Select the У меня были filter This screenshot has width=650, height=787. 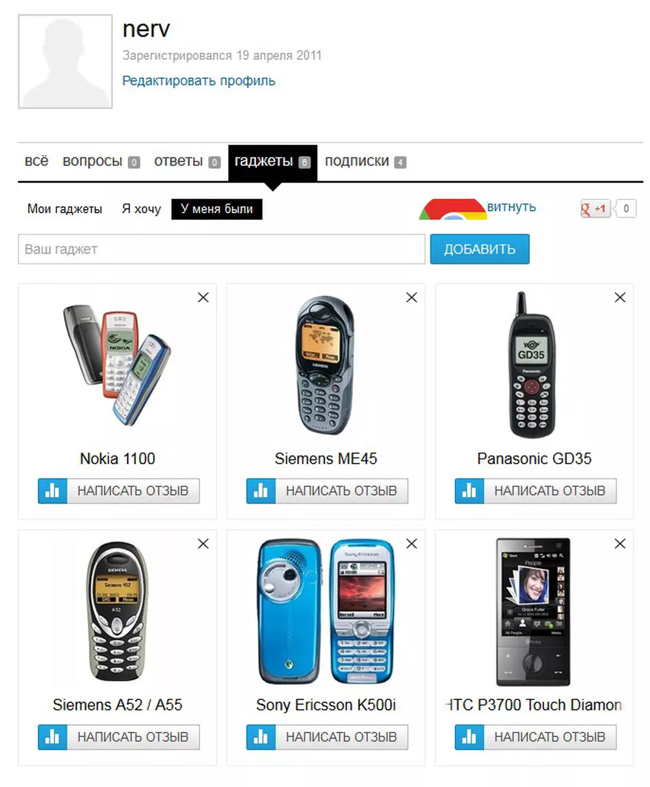tap(216, 209)
